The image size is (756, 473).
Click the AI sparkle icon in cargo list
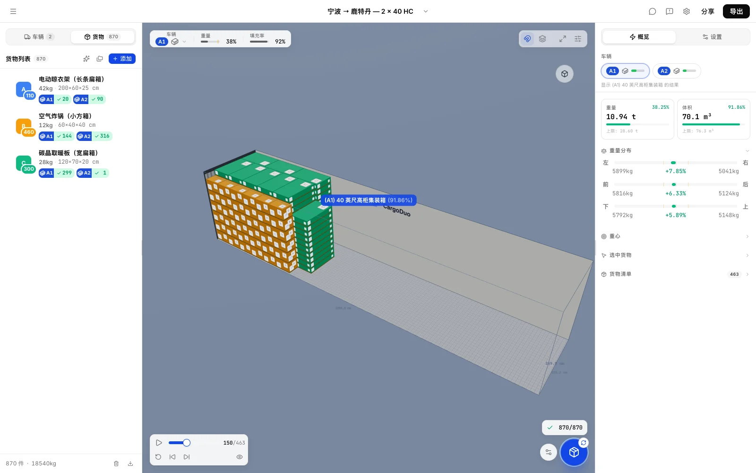[86, 59]
